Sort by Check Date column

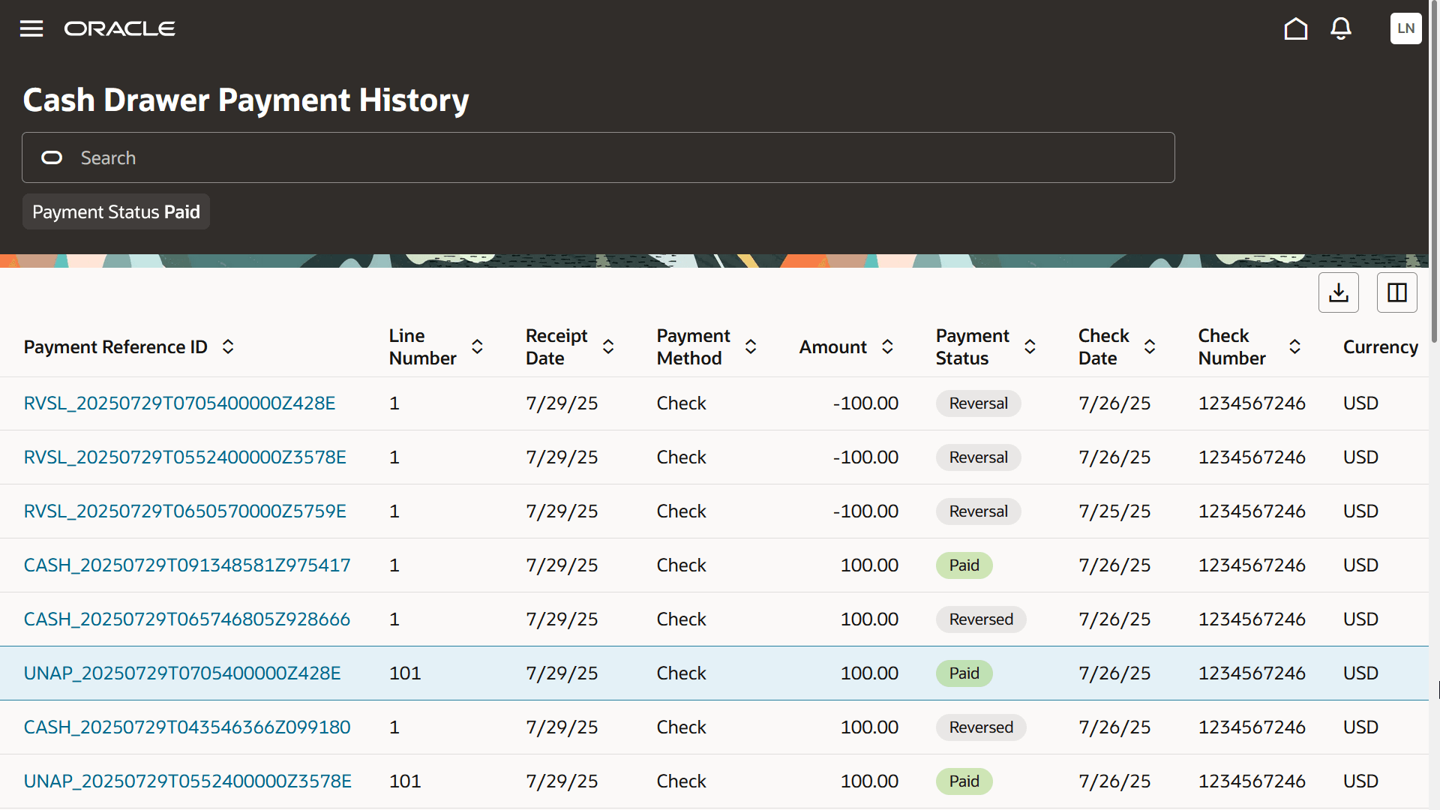[x=1150, y=346]
